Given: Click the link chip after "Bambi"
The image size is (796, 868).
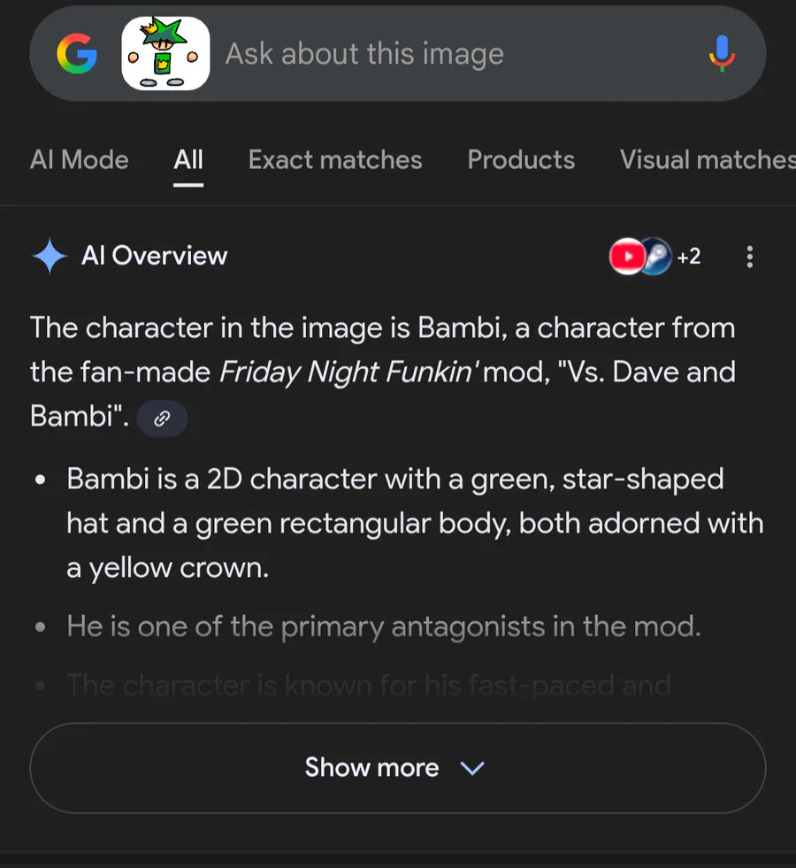Looking at the screenshot, I should (x=162, y=419).
